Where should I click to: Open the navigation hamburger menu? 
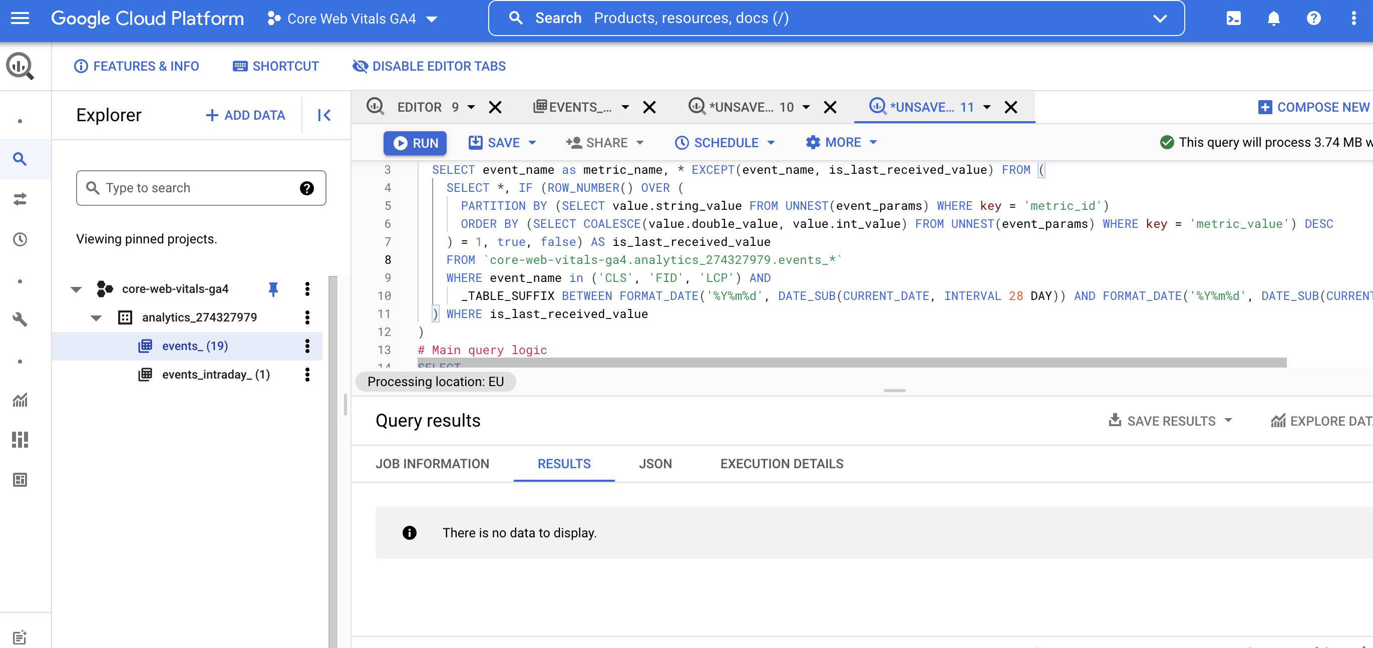click(20, 18)
